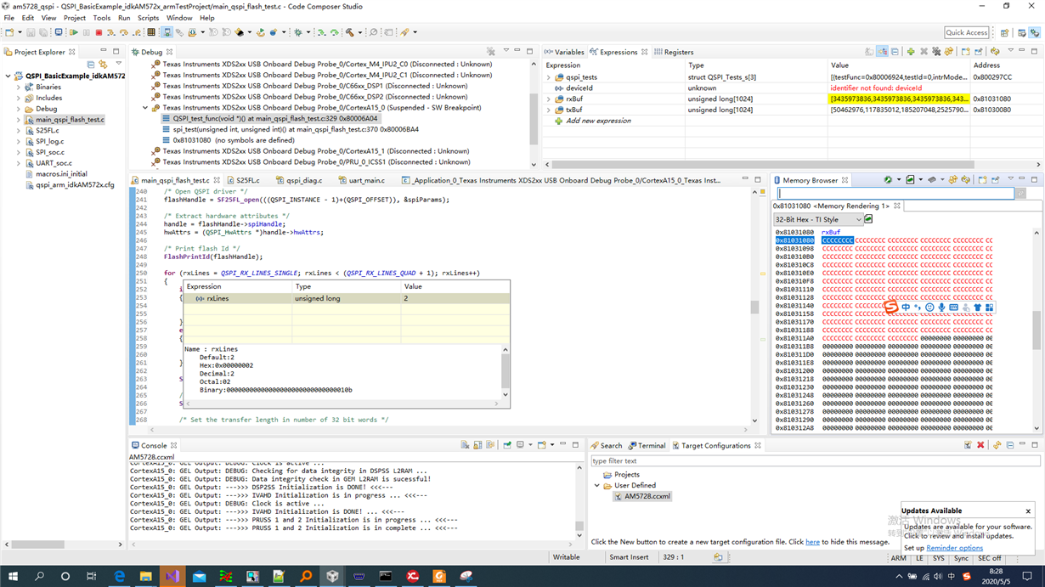Screen dimensions: 1045x587
Task: Expand the Binaries folder in Project Explorer
Action: point(19,87)
